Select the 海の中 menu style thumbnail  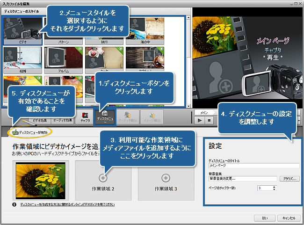(145, 31)
